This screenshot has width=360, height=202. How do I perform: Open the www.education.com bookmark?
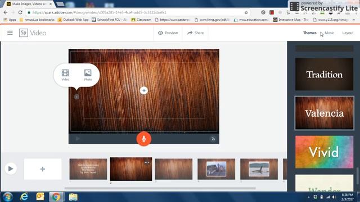[x=251, y=20]
